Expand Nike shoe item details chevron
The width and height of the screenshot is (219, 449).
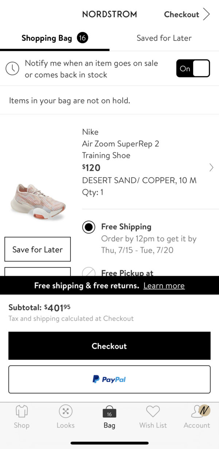point(211,167)
